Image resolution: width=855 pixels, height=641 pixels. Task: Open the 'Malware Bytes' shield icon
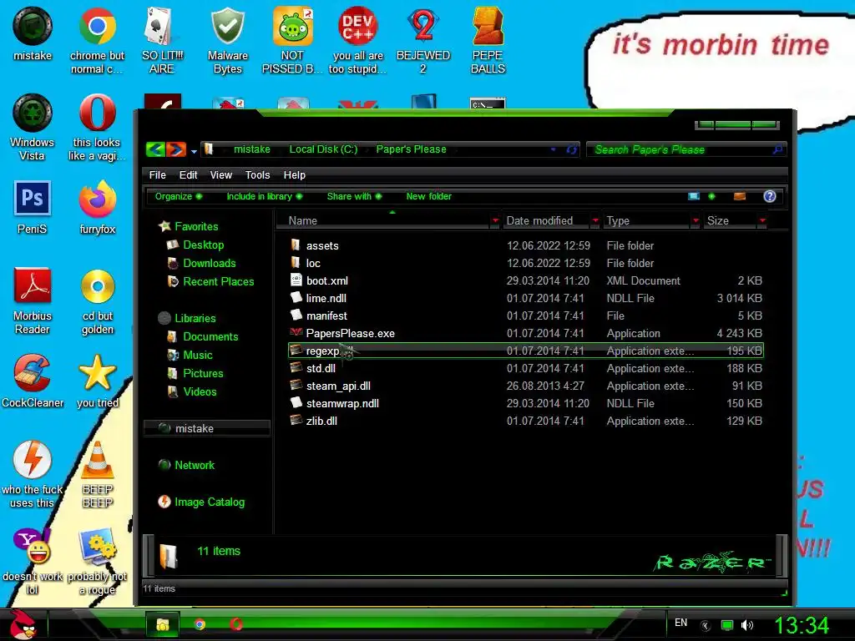coord(227,40)
